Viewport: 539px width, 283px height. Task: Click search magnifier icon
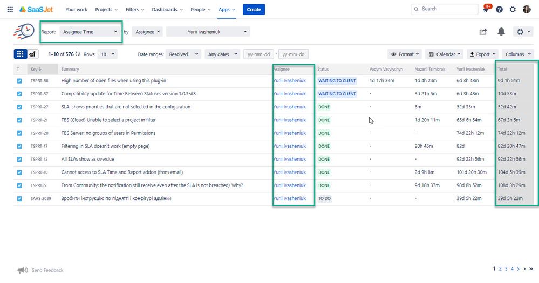417,9
